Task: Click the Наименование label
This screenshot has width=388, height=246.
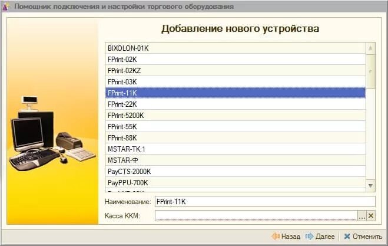Action: tap(128, 202)
